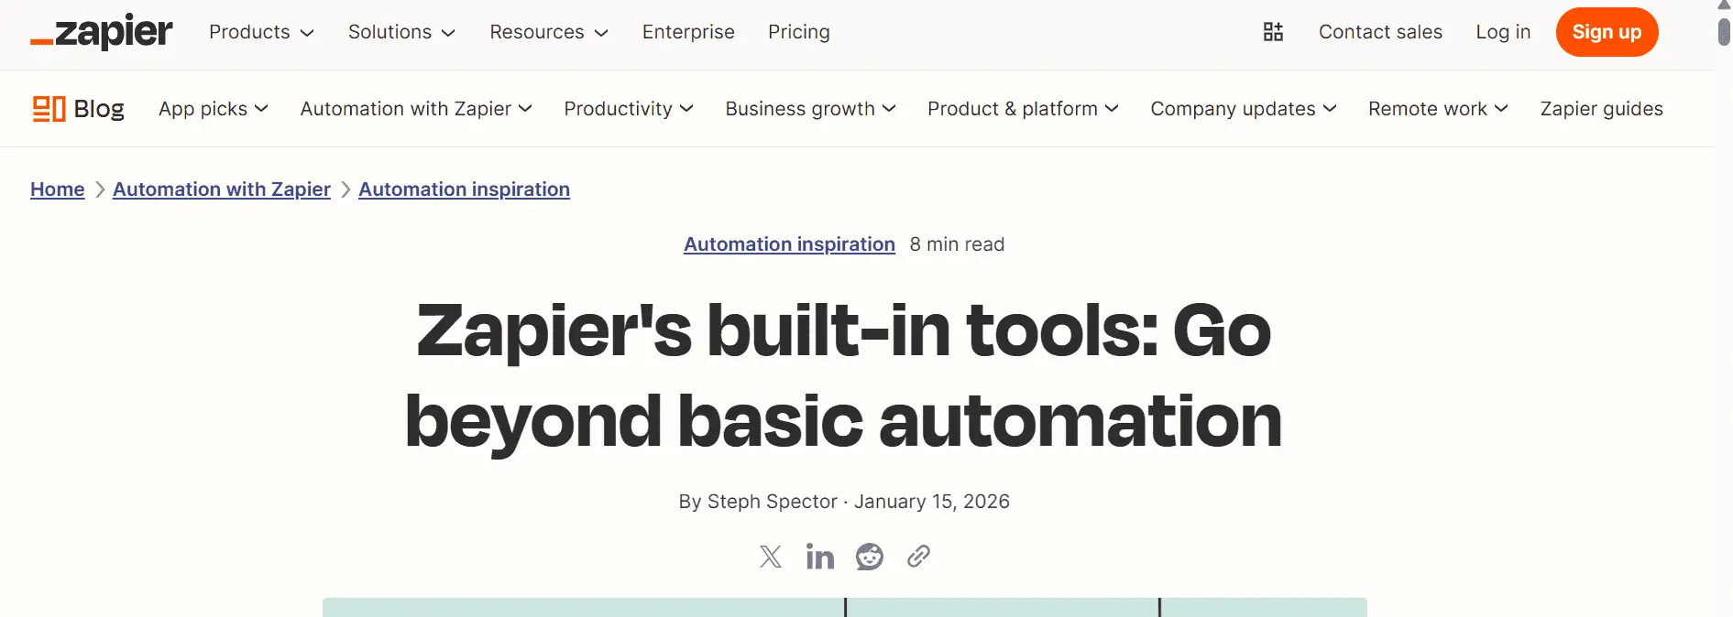Click the article hero image
The height and width of the screenshot is (617, 1733).
[x=844, y=607]
